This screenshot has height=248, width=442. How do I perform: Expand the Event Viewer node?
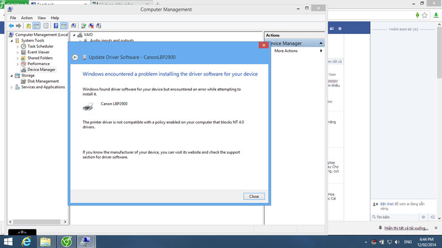(18, 52)
